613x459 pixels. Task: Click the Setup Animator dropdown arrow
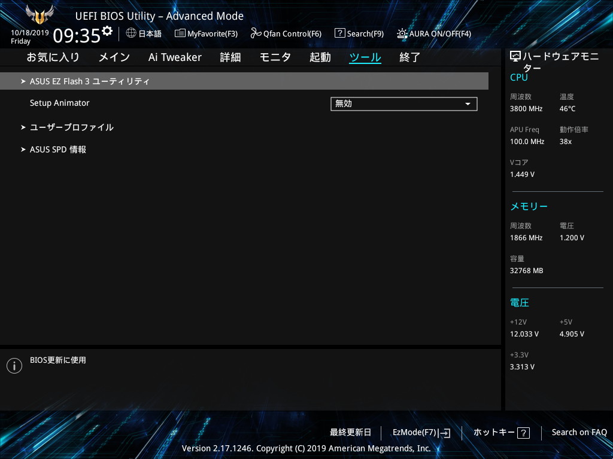click(x=468, y=104)
